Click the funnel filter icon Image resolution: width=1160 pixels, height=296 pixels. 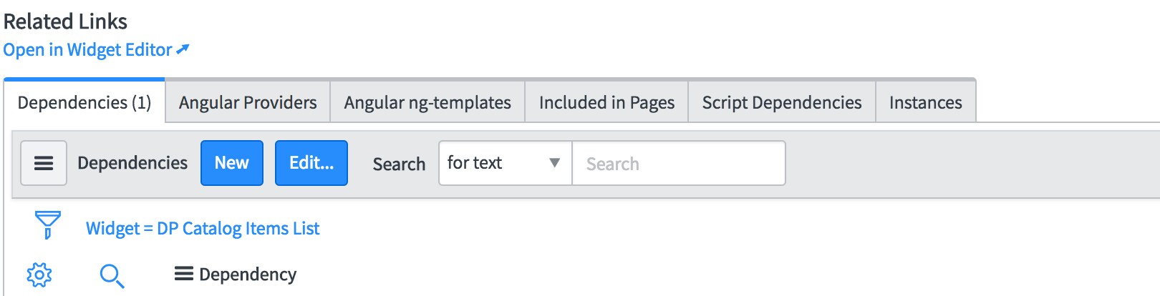coord(48,225)
